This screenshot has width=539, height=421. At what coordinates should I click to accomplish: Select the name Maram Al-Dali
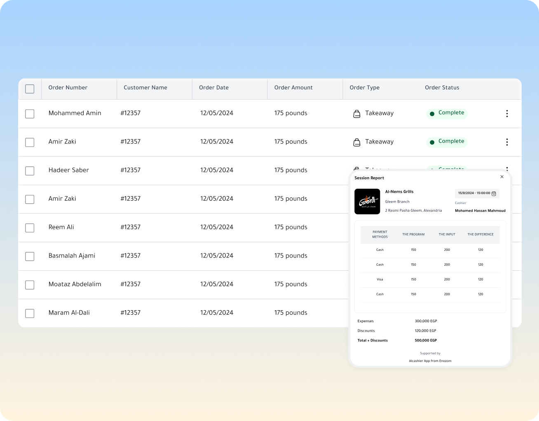69,313
